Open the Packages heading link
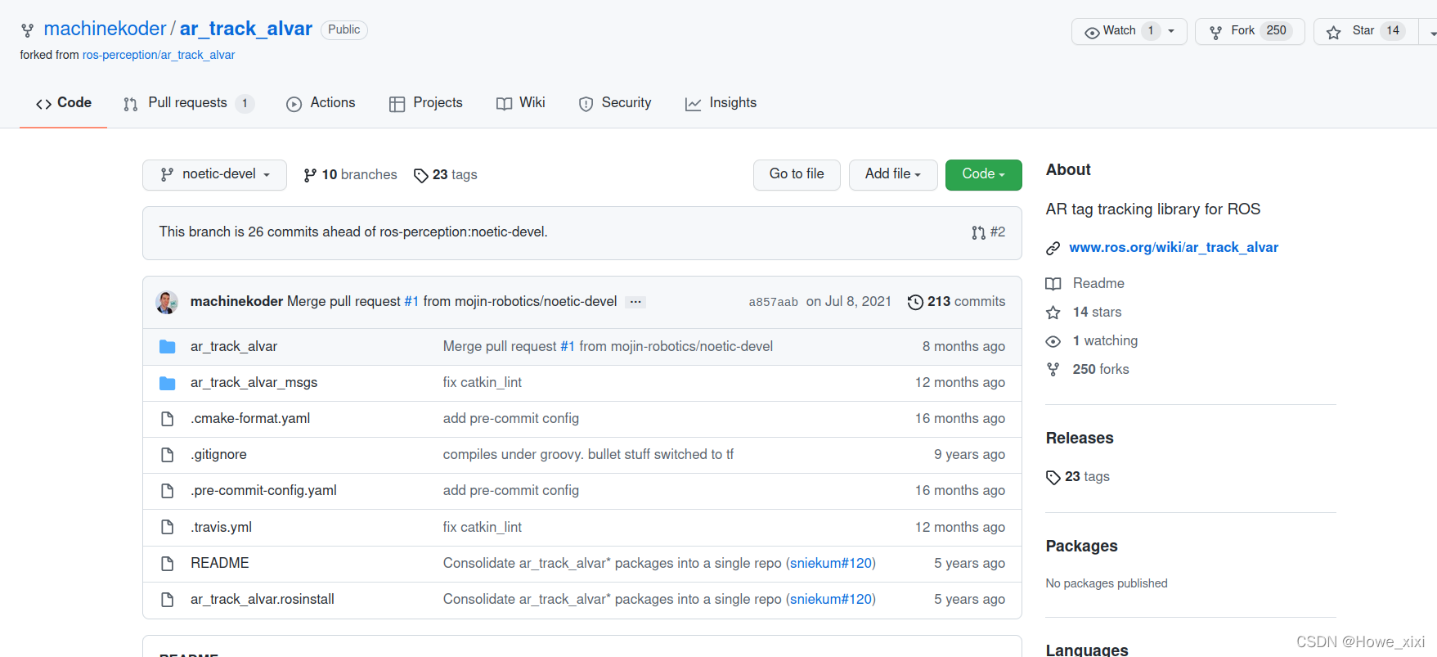Image resolution: width=1437 pixels, height=657 pixels. pos(1082,547)
